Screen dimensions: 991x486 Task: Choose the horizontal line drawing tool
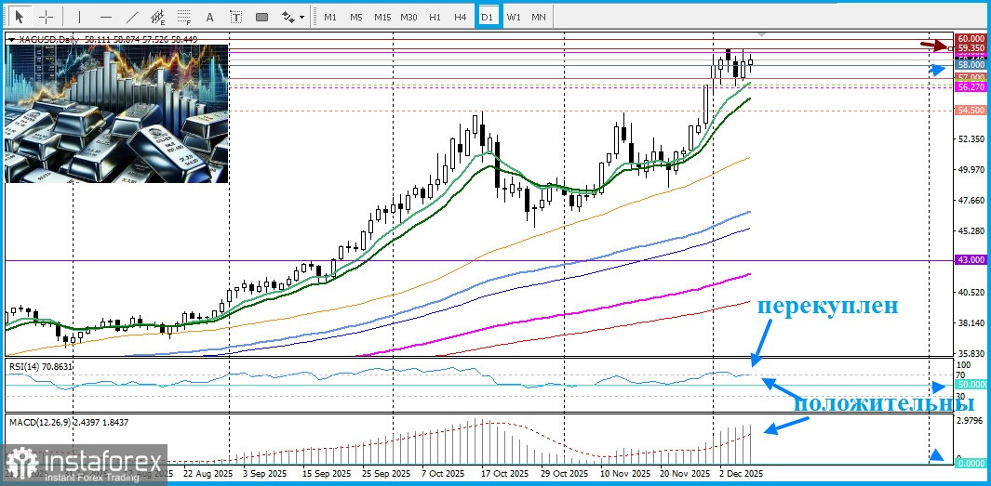[105, 17]
